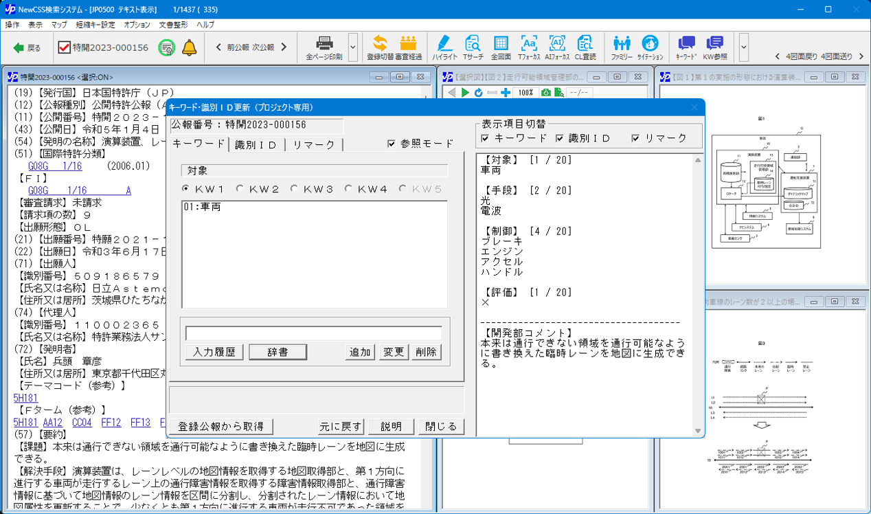The image size is (871, 514).
Task: Click the 元に戻す undo button
Action: (341, 426)
